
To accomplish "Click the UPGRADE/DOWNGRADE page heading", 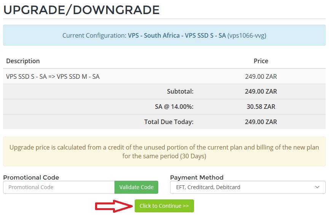I will pos(81,10).
